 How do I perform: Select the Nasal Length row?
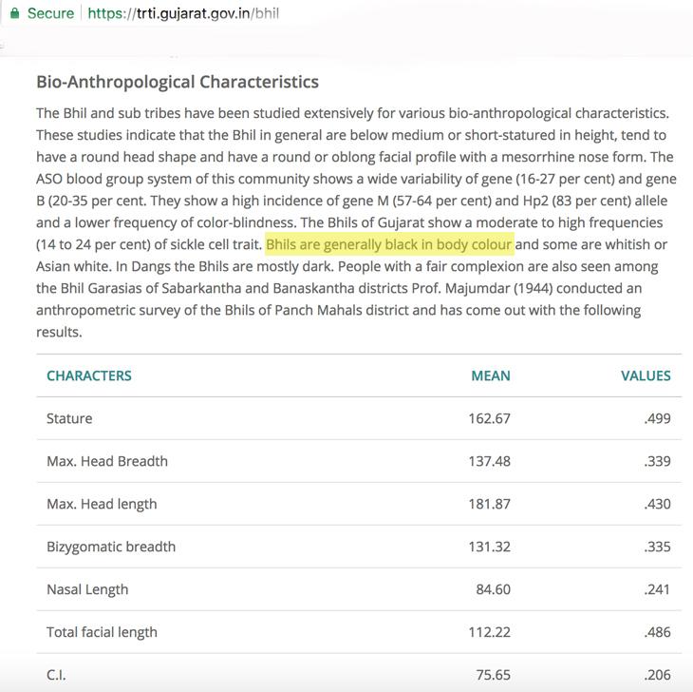[359, 589]
